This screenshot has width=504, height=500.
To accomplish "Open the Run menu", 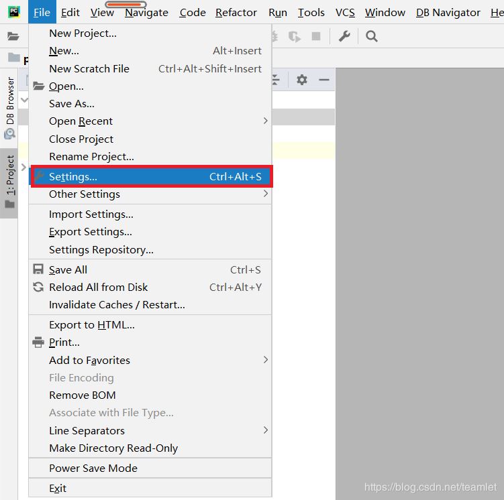I will tap(278, 12).
